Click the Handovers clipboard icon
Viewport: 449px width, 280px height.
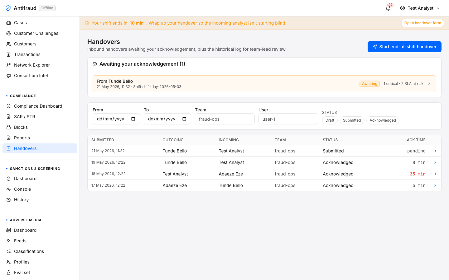click(9, 148)
